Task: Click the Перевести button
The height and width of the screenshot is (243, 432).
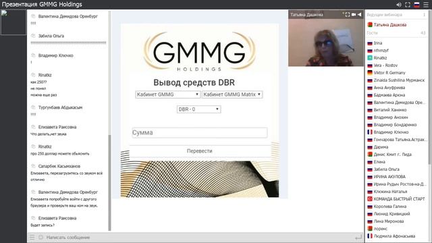Action: (200, 151)
